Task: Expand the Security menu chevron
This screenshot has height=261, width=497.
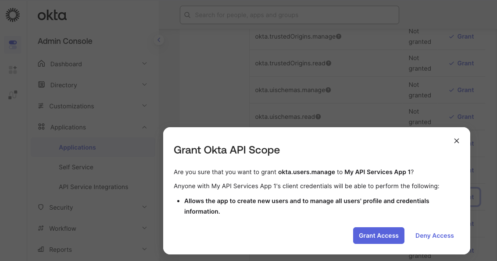Action: [x=144, y=207]
